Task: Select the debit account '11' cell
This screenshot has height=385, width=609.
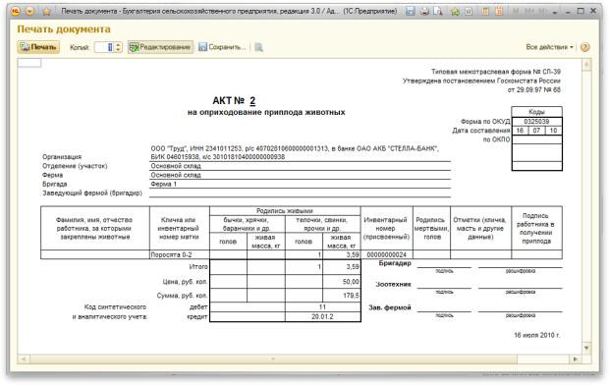Action: click(x=322, y=306)
